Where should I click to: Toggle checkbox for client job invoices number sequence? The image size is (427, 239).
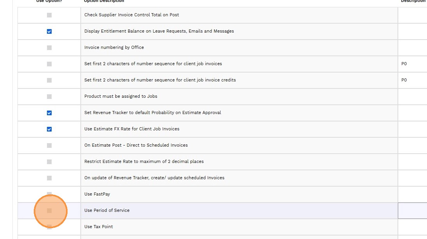[49, 64]
